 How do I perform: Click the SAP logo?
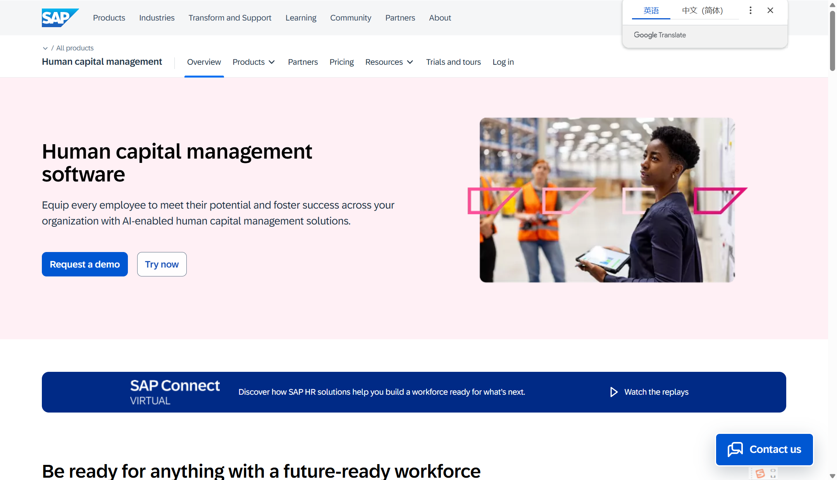point(60,18)
